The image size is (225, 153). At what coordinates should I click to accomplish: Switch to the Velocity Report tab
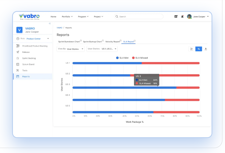click(x=112, y=42)
